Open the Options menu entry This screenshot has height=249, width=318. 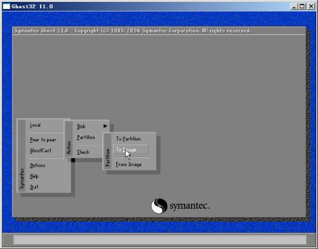[x=38, y=166]
